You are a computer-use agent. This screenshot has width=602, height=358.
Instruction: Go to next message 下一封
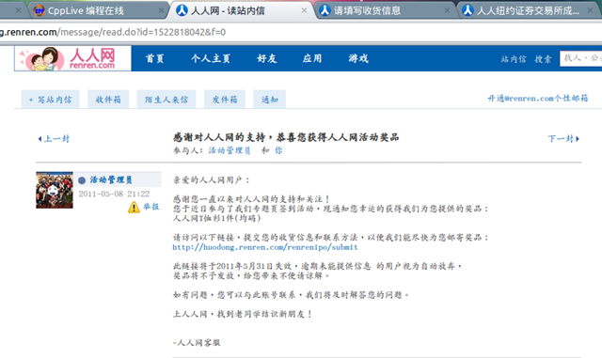pyautogui.click(x=563, y=138)
